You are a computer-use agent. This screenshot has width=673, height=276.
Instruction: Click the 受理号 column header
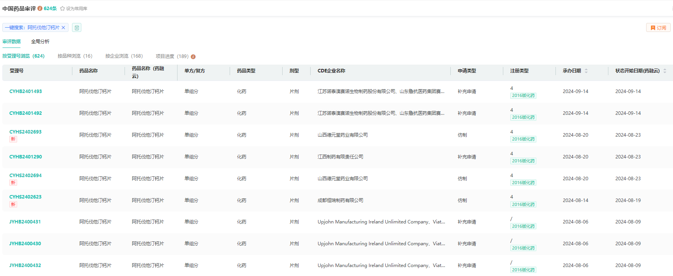point(16,71)
